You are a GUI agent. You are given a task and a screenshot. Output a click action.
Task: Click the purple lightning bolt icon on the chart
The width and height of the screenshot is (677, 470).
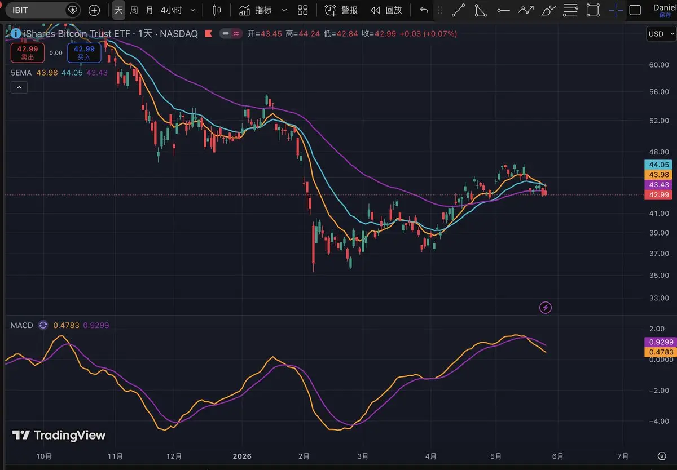pos(546,307)
